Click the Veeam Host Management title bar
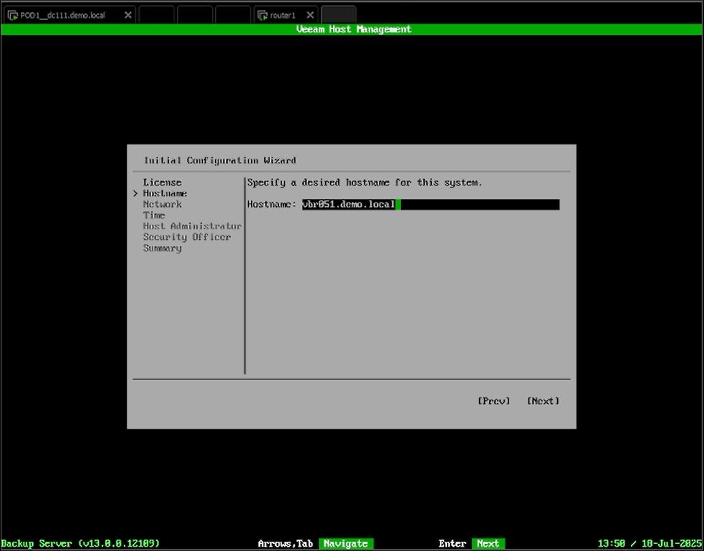Screen dimensions: 704x551 pos(353,29)
